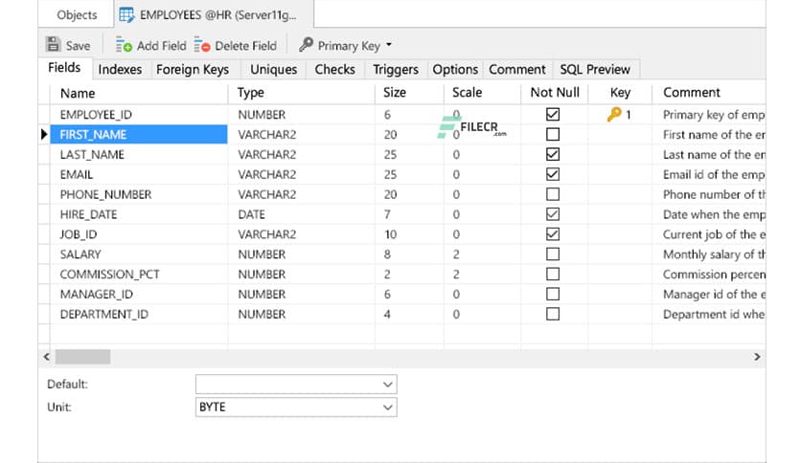Viewport: 801px width, 463px height.
Task: Click the Type column header
Action: [x=250, y=93]
